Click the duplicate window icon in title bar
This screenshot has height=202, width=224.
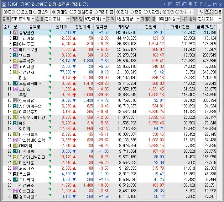(x=184, y=4)
